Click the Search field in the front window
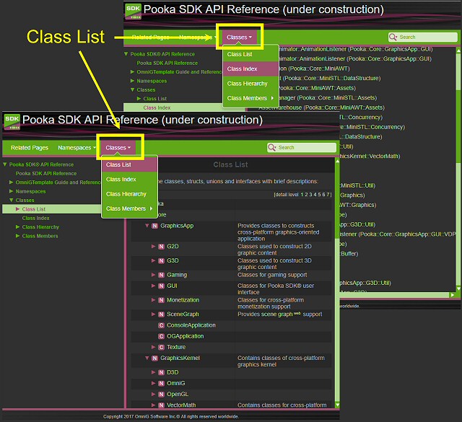Screen dimensions: 462x422 click(302, 147)
